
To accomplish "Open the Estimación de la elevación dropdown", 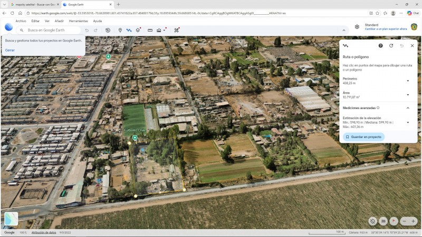I will point(408,123).
